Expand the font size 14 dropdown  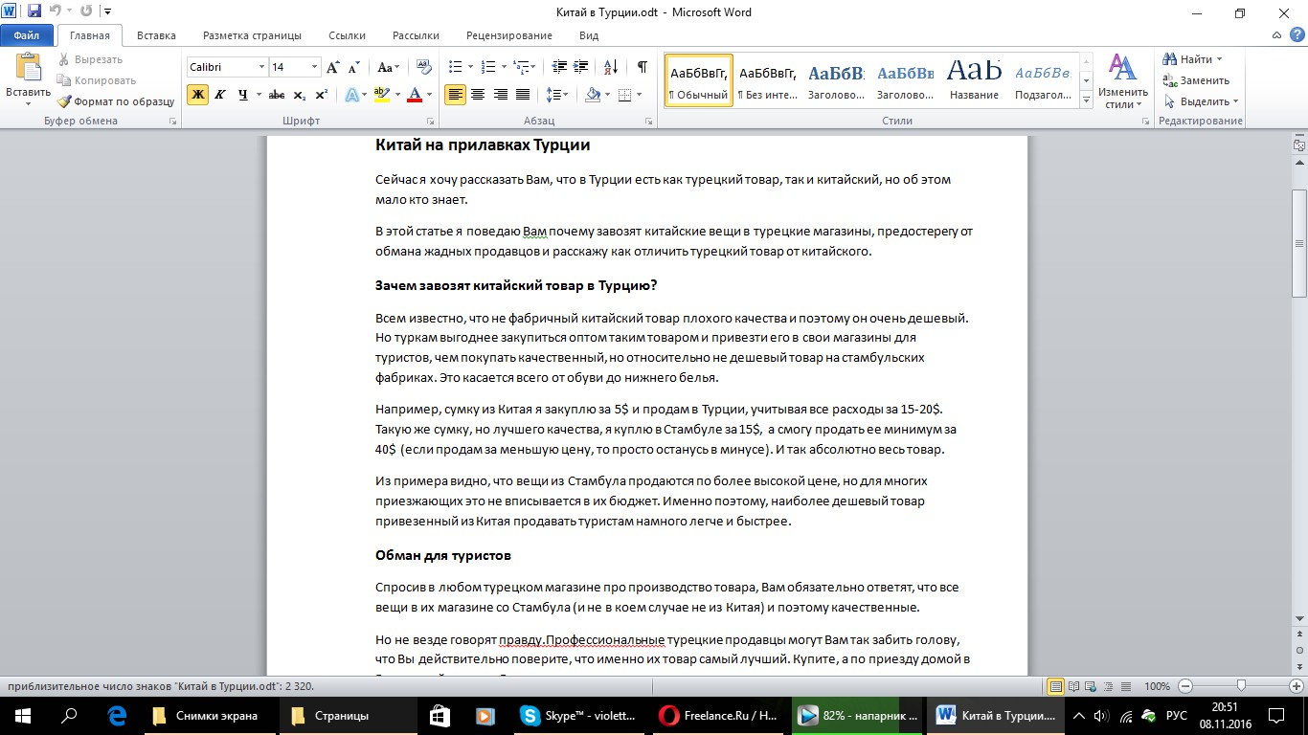tap(315, 67)
